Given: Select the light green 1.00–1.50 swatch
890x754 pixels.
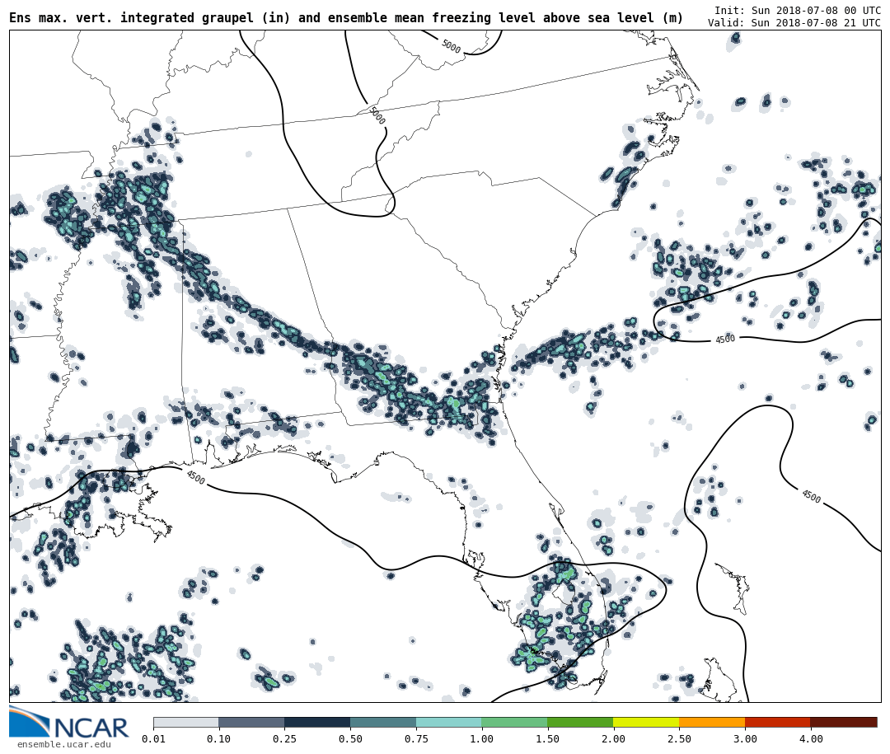Looking at the screenshot, I should pos(514,722).
